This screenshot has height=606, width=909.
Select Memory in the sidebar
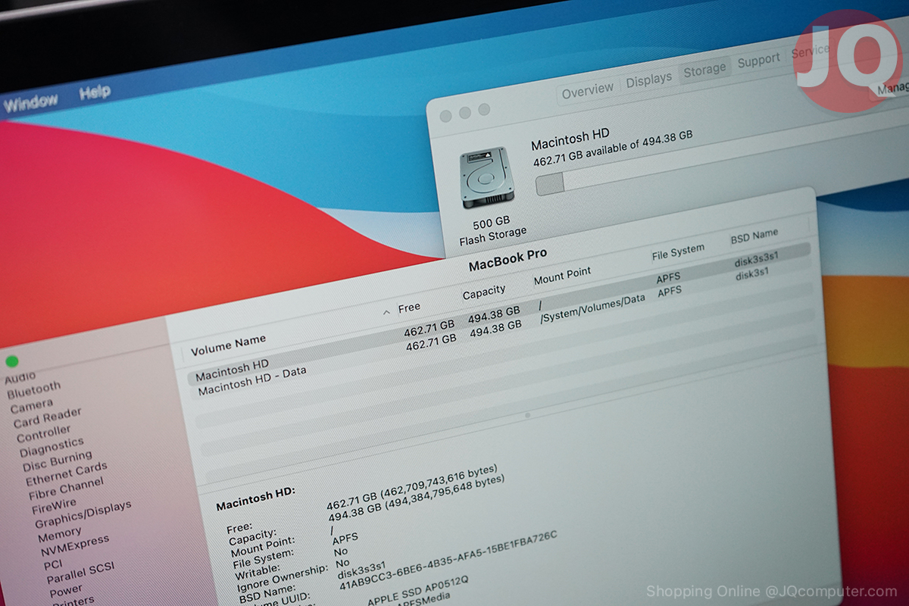click(x=59, y=536)
